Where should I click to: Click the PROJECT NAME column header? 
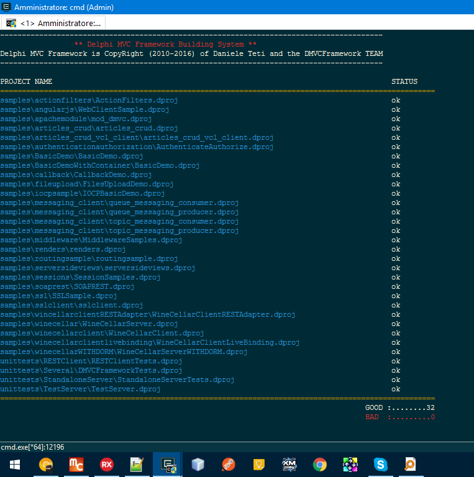point(26,81)
